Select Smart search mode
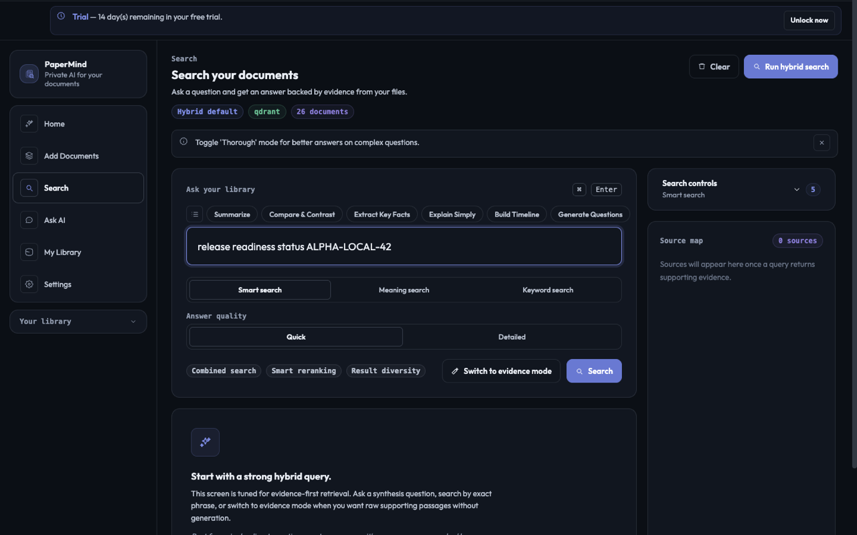This screenshot has height=535, width=857. [260, 290]
